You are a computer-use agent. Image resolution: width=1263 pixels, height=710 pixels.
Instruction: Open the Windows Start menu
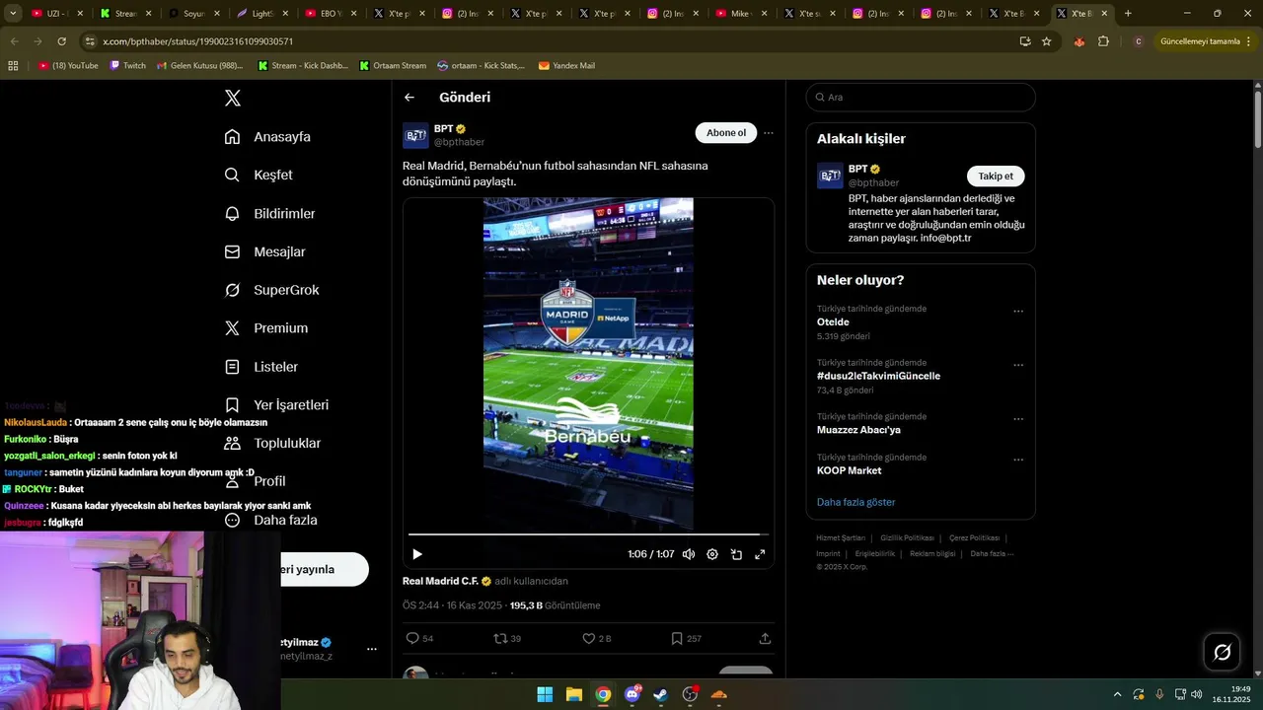tap(545, 694)
